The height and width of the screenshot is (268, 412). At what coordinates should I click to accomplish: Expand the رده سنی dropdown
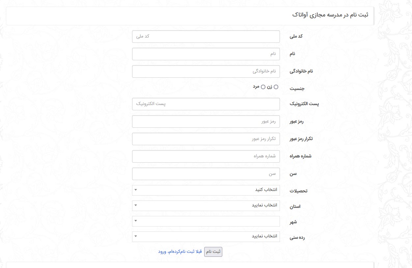pyautogui.click(x=206, y=237)
